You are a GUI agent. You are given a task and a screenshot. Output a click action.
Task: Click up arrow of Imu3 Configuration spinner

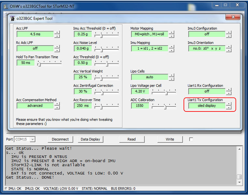[229, 32]
